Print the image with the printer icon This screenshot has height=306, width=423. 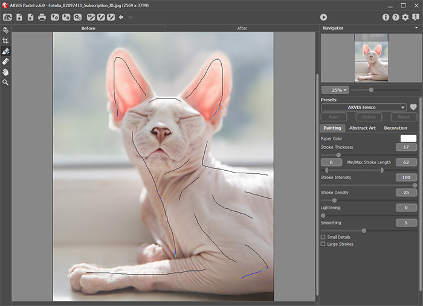coord(42,18)
